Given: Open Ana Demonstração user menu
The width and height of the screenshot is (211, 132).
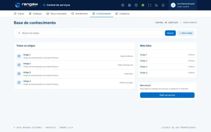Looking at the screenshot, I should (183, 5).
